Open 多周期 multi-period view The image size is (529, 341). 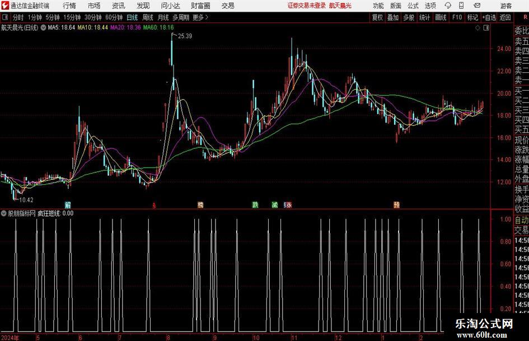tap(181, 17)
